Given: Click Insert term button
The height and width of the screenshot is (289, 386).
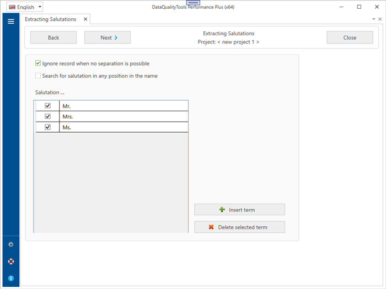Looking at the screenshot, I should tap(239, 210).
